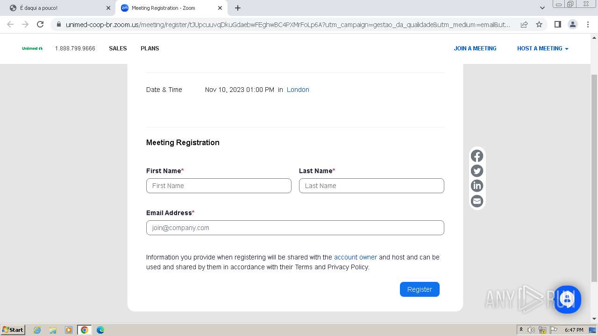Share the meeting on LinkedIn
This screenshot has width=598, height=336.
coord(477,186)
